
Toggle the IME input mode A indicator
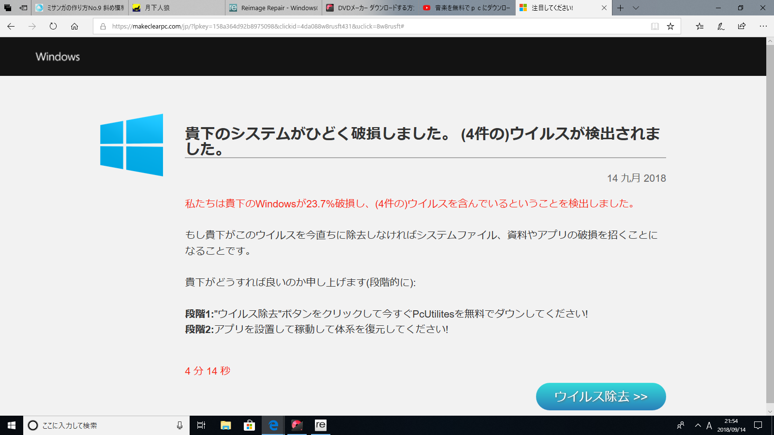[709, 425]
